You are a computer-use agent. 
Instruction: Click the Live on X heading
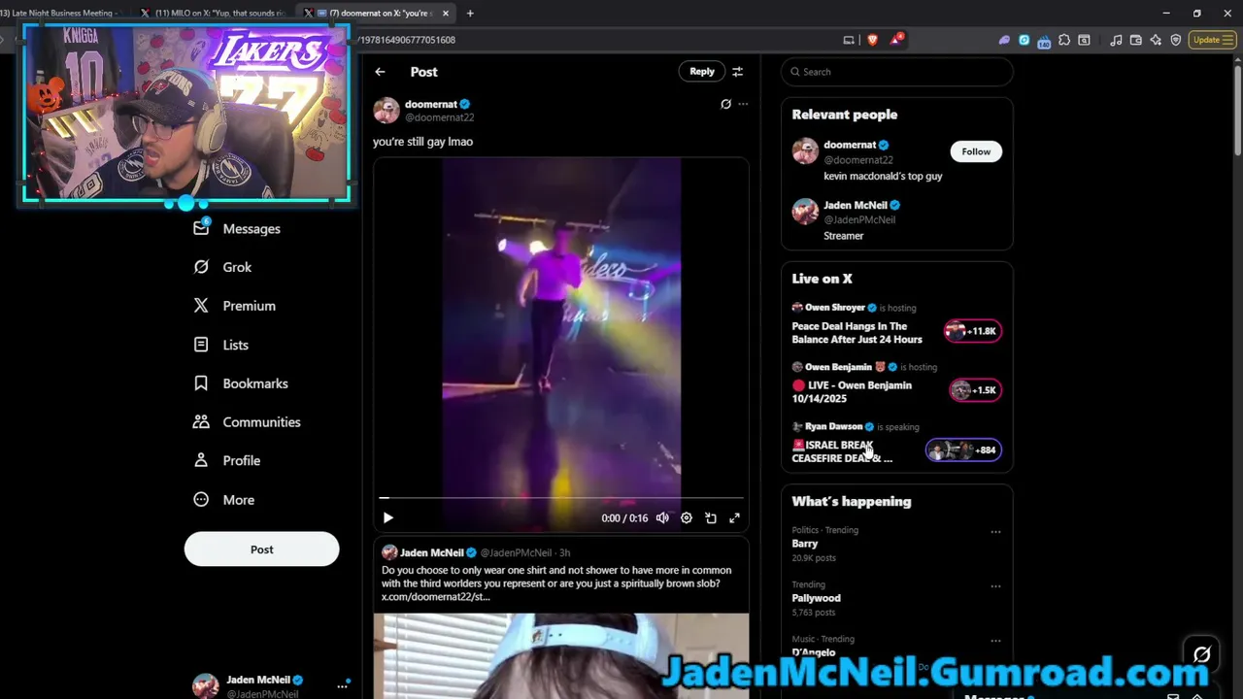822,279
